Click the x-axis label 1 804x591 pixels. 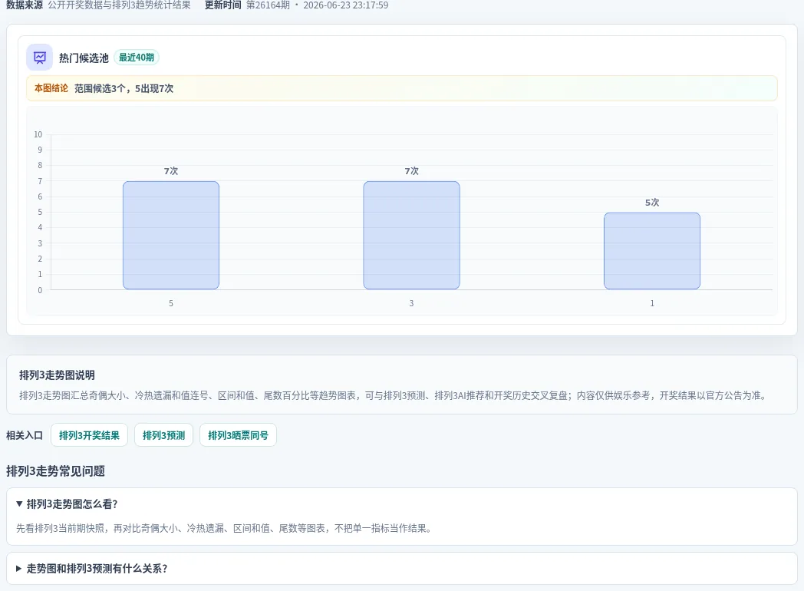(651, 303)
